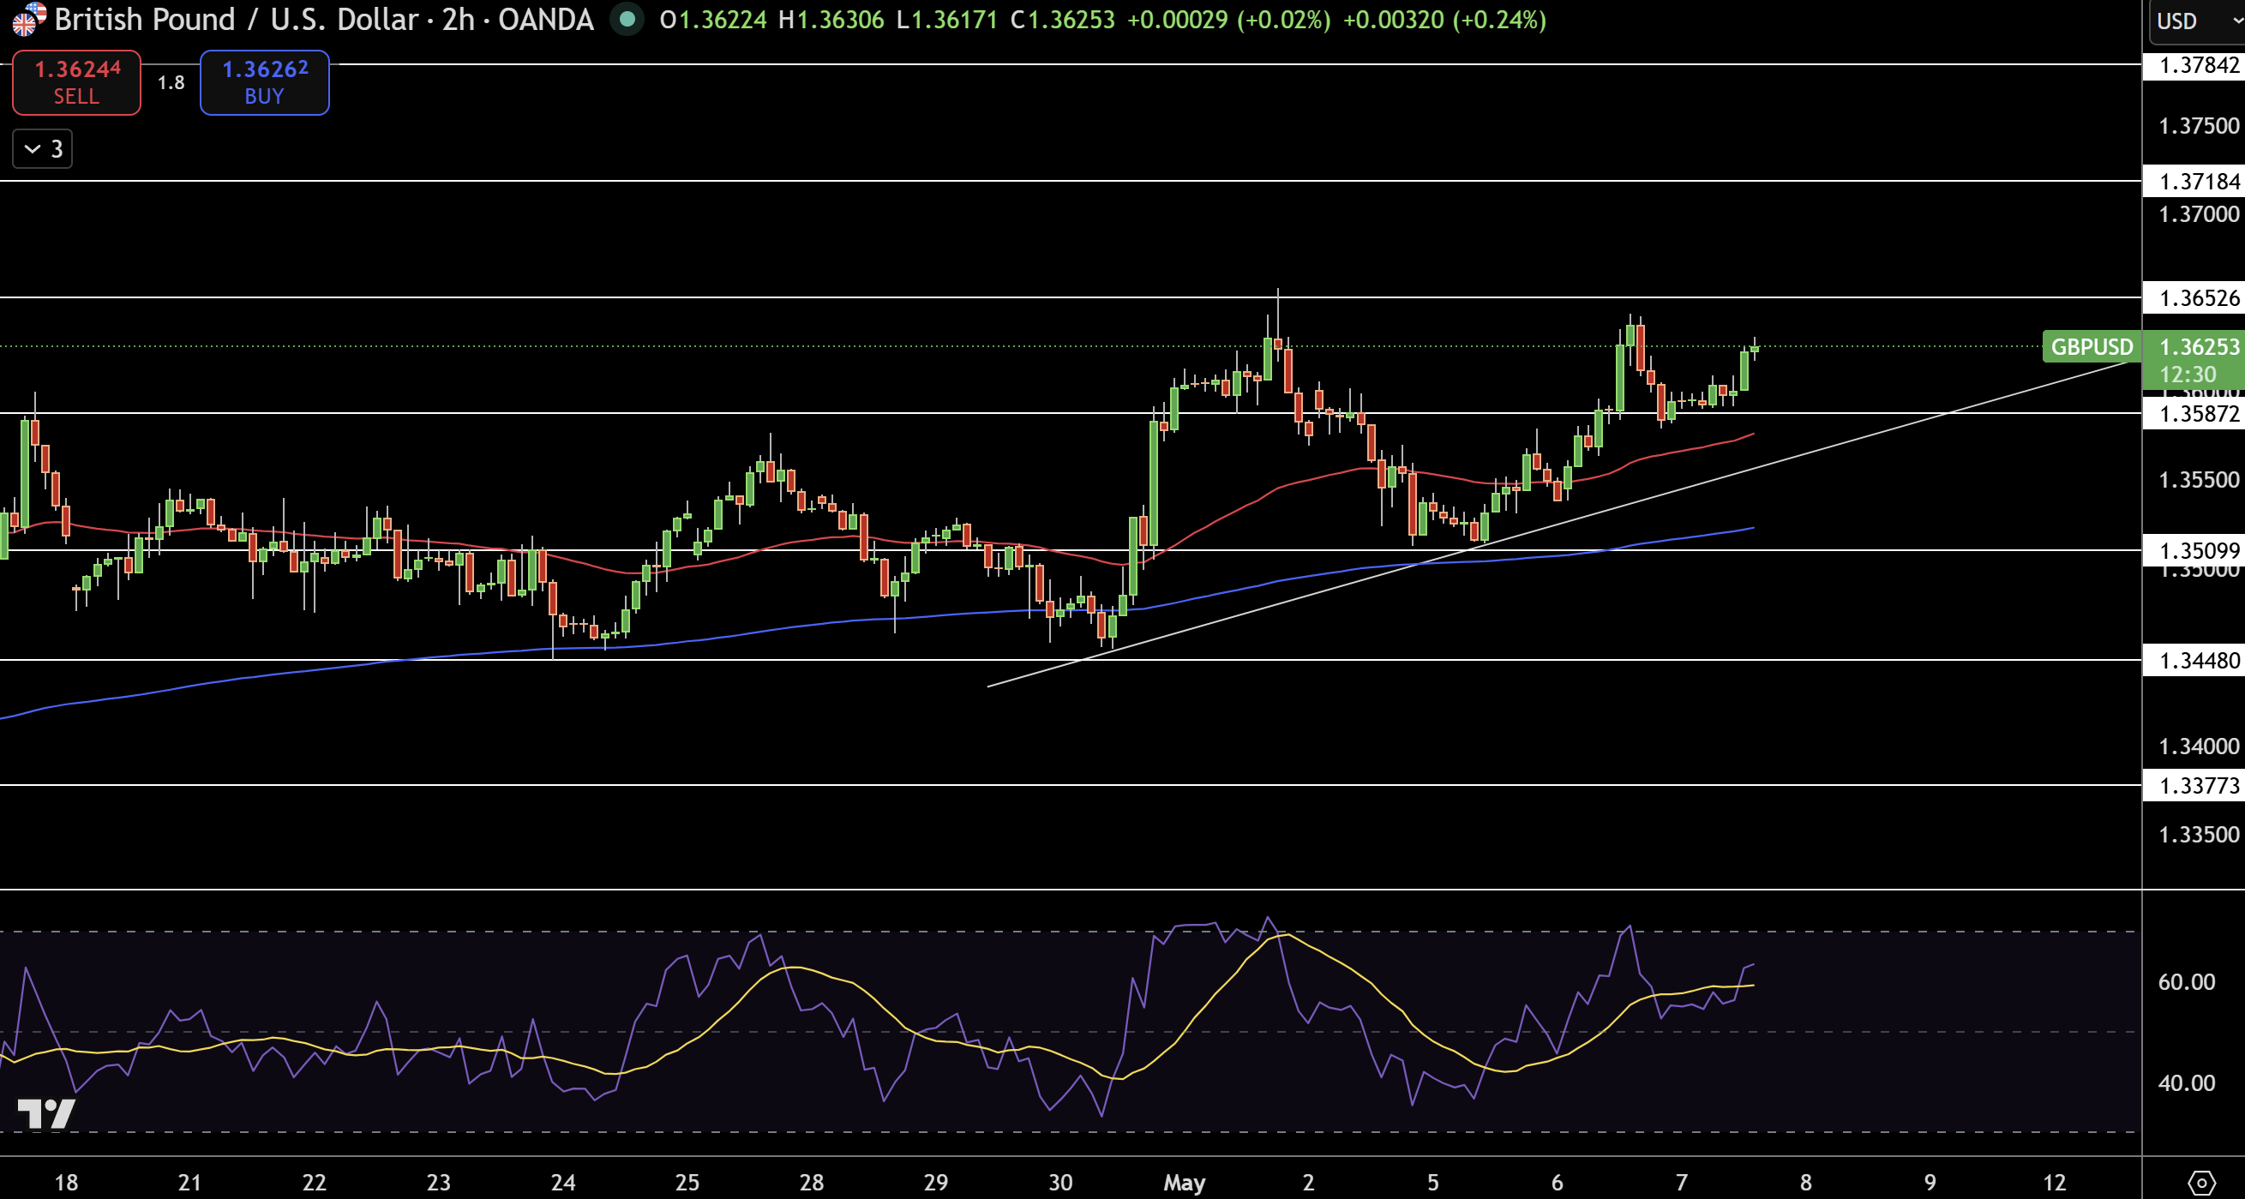The image size is (2245, 1199).
Task: Select the 1.35099 horizontal line label
Action: [2194, 551]
